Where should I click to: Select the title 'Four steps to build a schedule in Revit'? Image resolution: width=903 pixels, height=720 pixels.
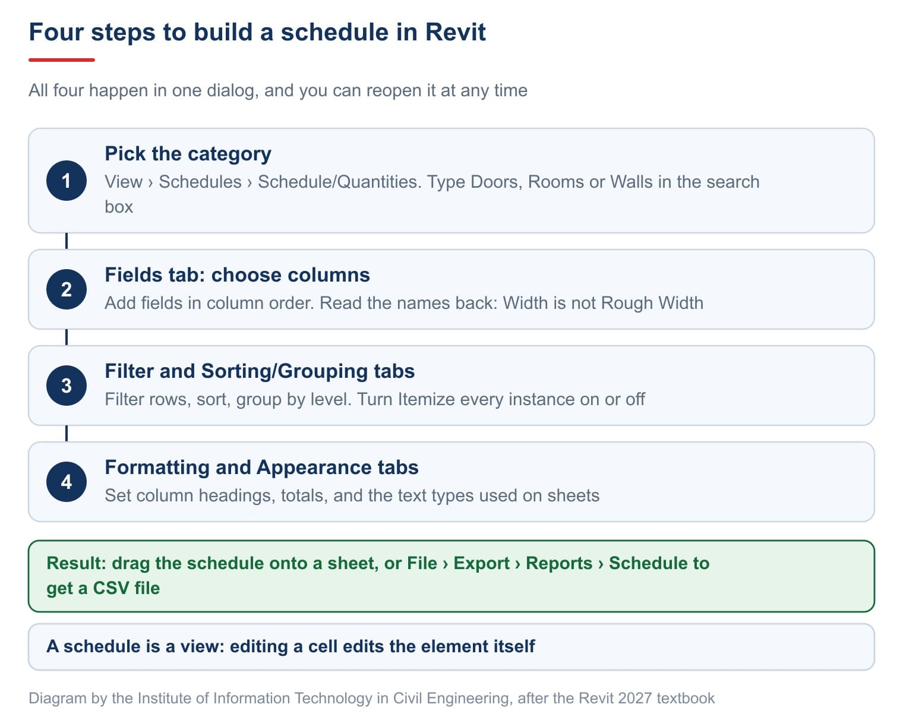point(257,32)
